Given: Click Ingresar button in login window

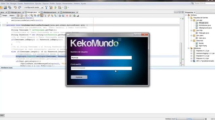Looking at the screenshot, I should (79, 77).
